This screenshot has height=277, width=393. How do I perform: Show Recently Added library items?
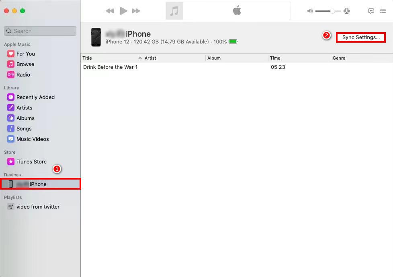[x=35, y=97]
